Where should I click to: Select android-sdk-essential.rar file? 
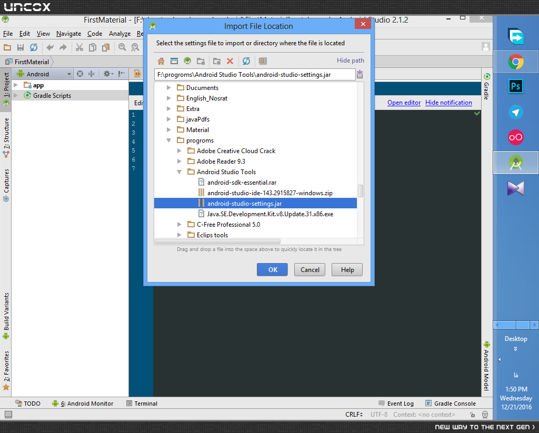pyautogui.click(x=242, y=183)
